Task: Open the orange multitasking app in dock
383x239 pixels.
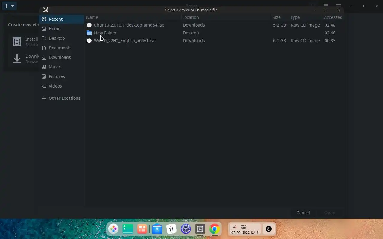Action: [142, 229]
